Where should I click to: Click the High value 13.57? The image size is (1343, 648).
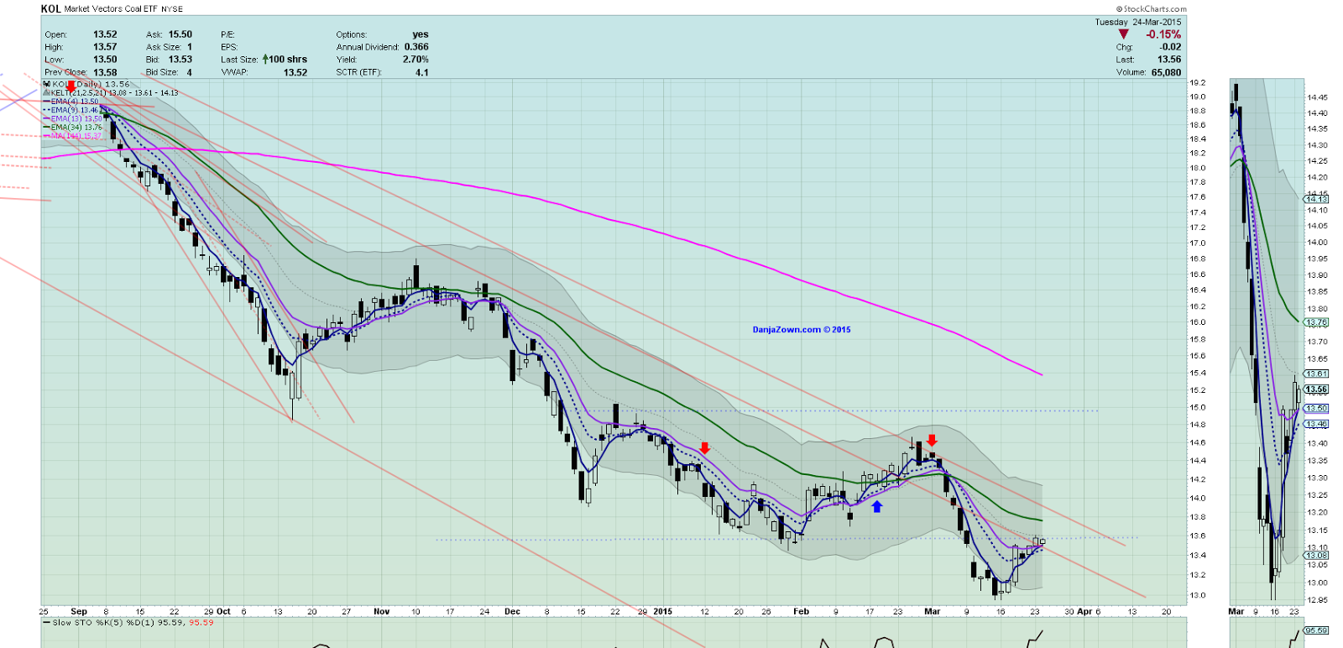[x=105, y=47]
